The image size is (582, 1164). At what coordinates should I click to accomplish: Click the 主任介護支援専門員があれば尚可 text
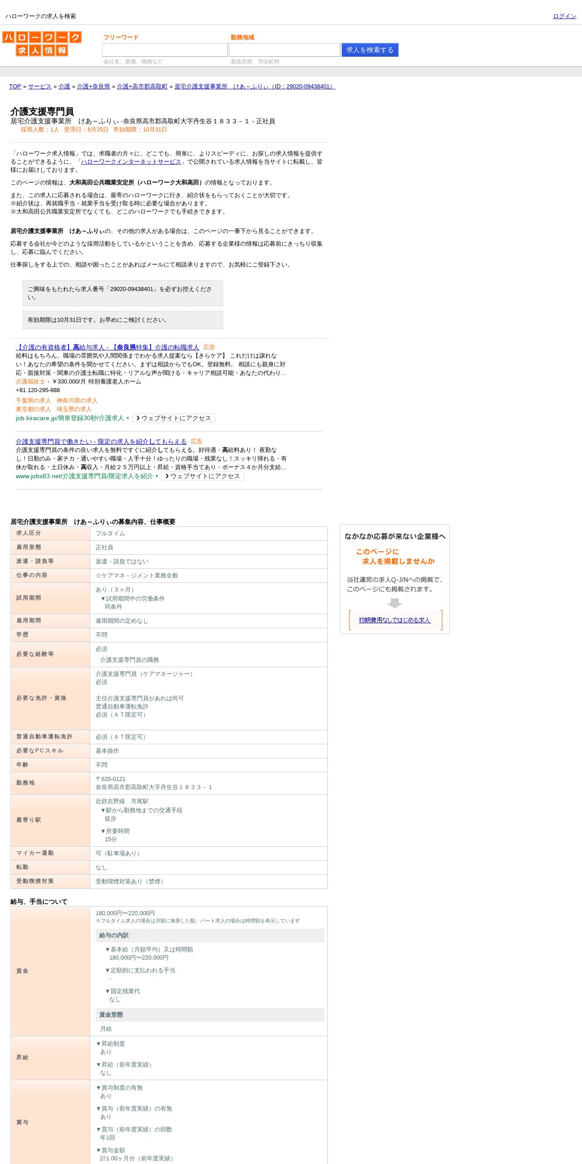(x=140, y=698)
